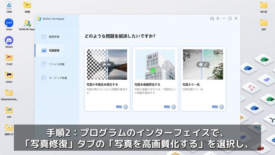
Task: Click the photo repair sidebar icon
Action: click(x=44, y=50)
